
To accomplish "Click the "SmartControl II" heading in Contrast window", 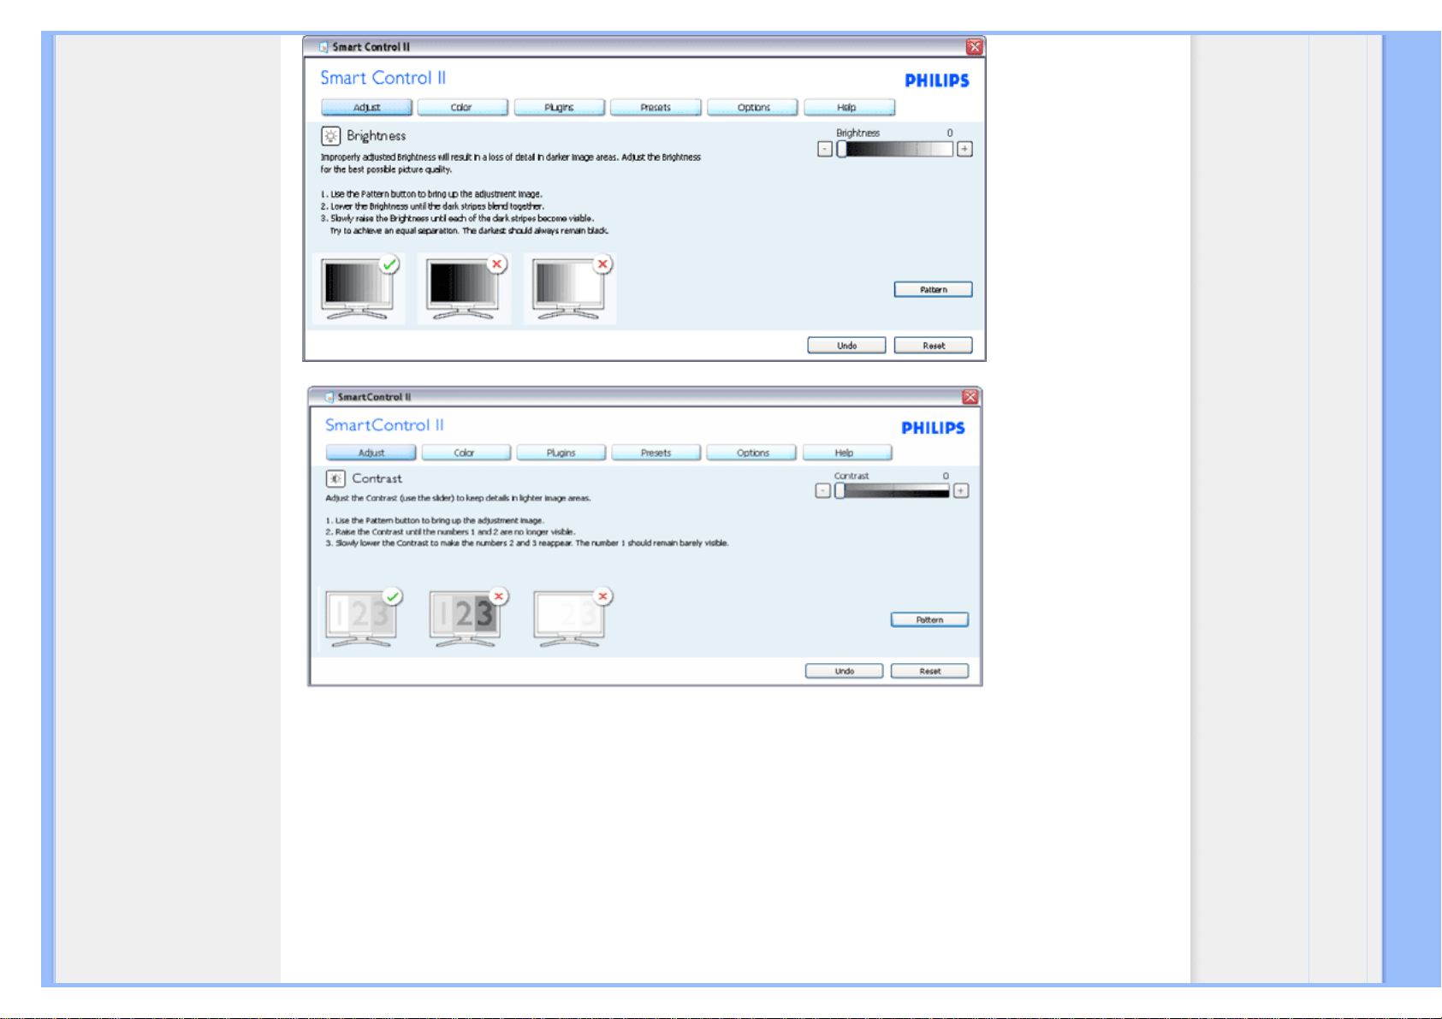I will [384, 425].
